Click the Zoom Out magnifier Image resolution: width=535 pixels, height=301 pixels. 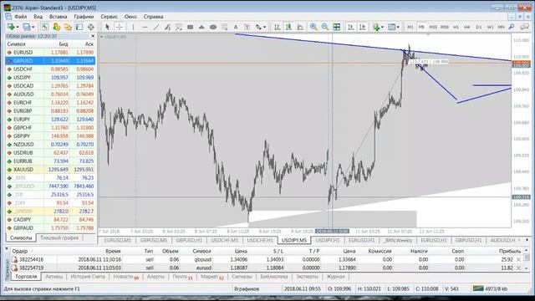[x=325, y=27]
